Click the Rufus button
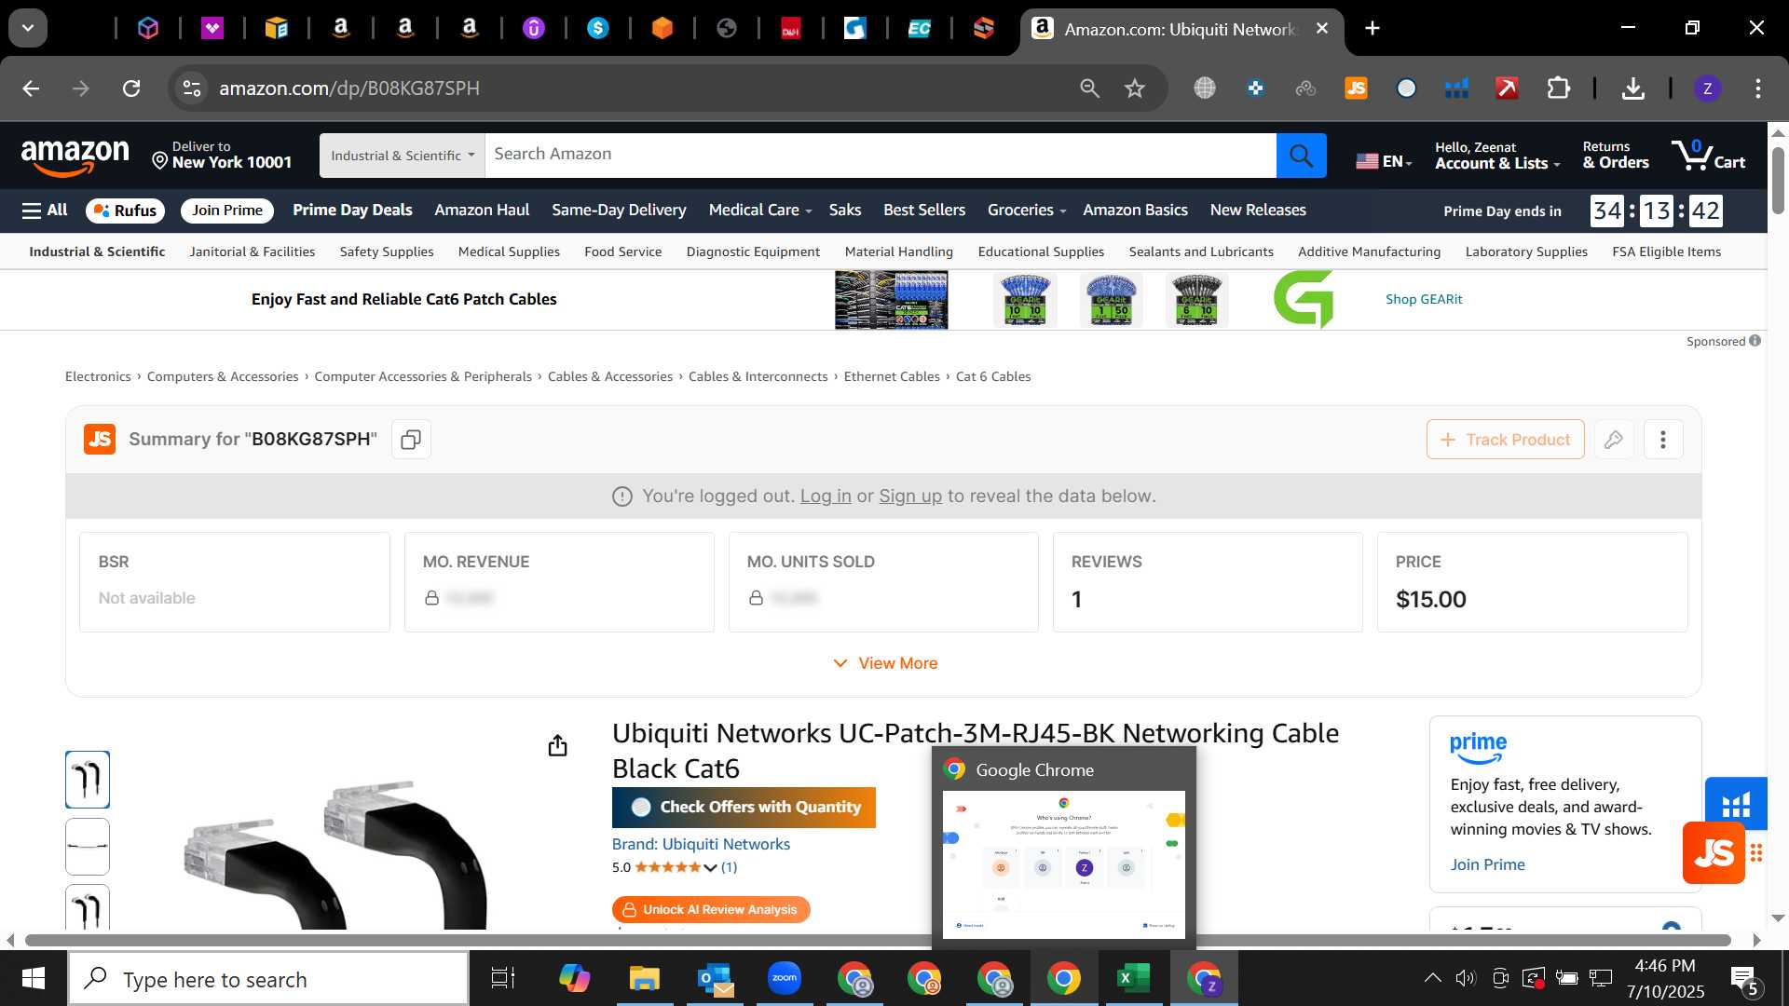The width and height of the screenshot is (1789, 1006). coord(125,211)
